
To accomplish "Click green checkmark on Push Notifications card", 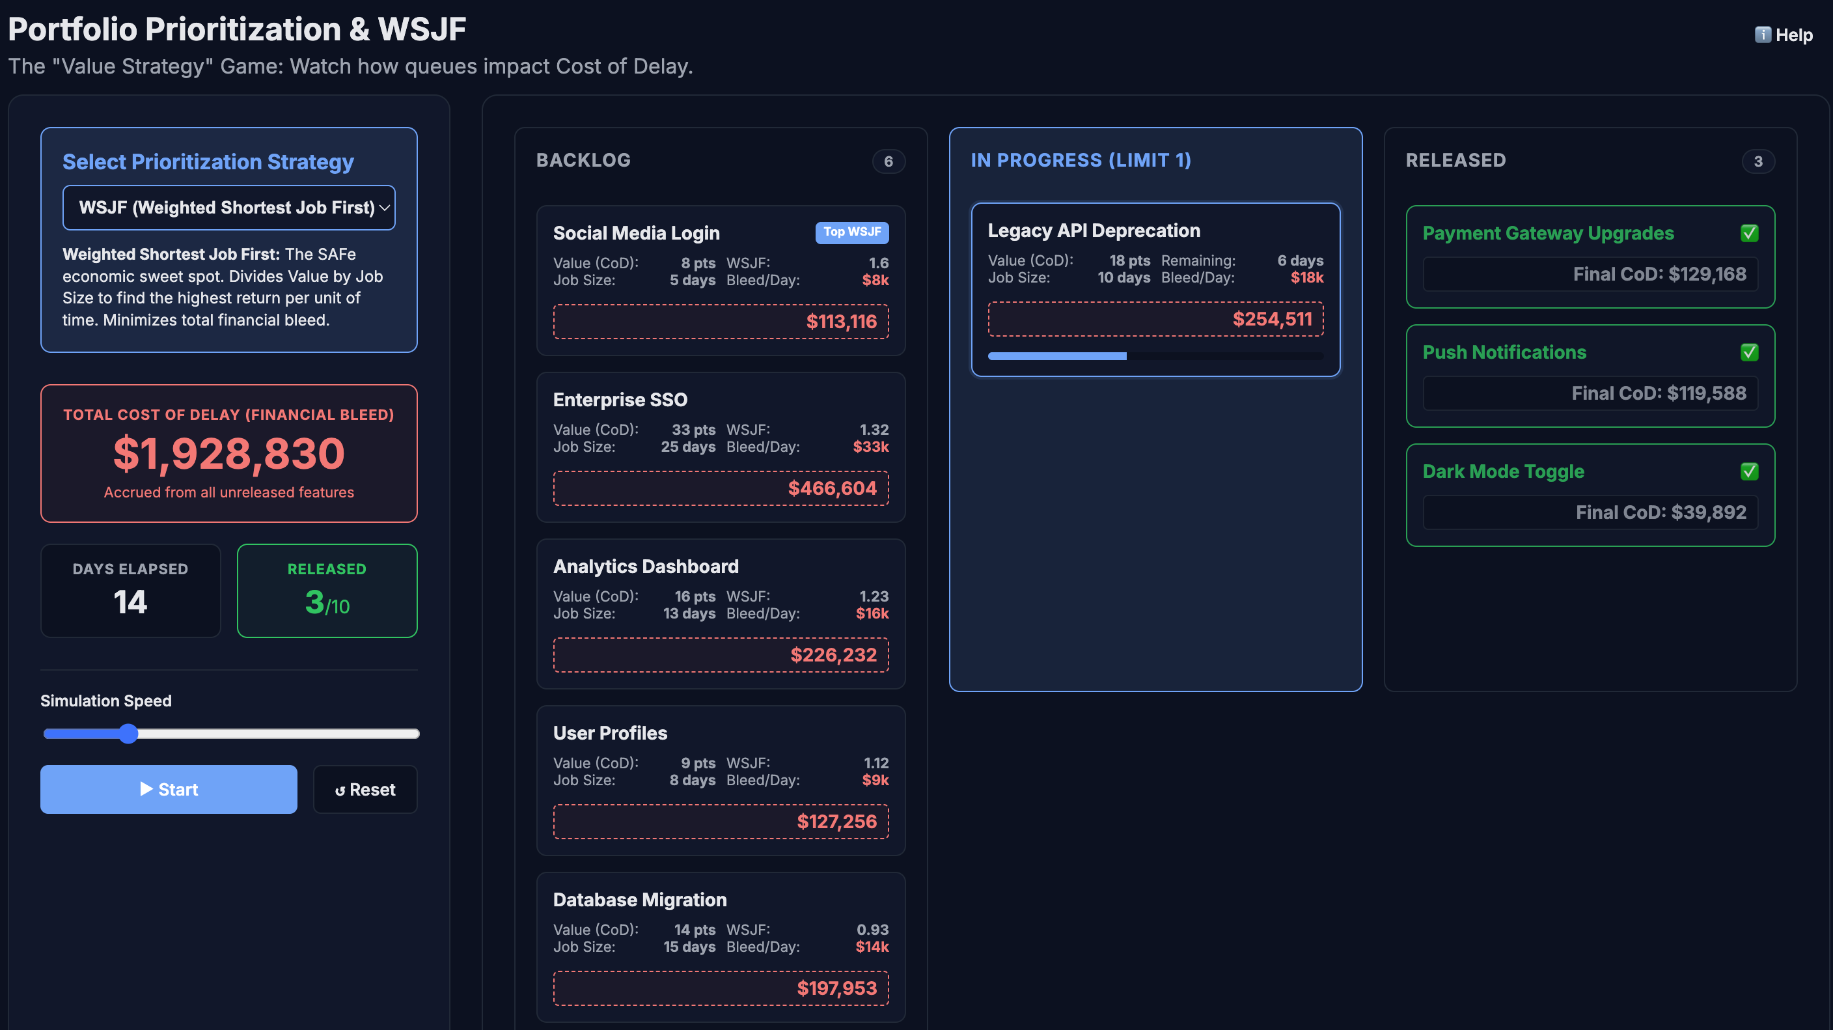I will [x=1749, y=352].
